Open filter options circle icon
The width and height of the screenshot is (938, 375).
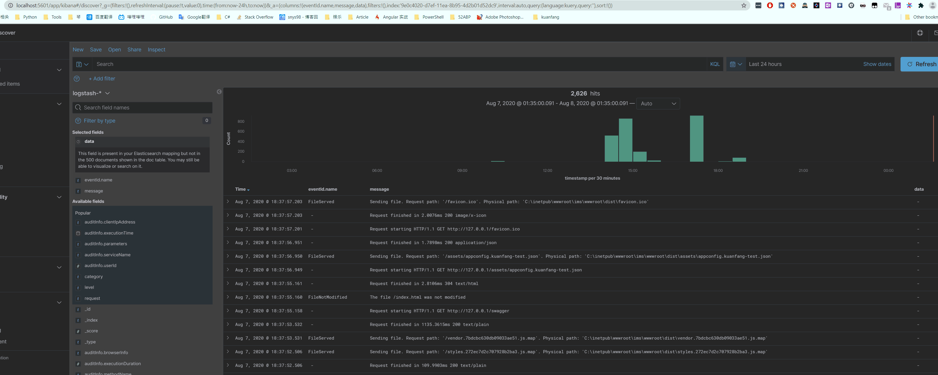point(77,79)
